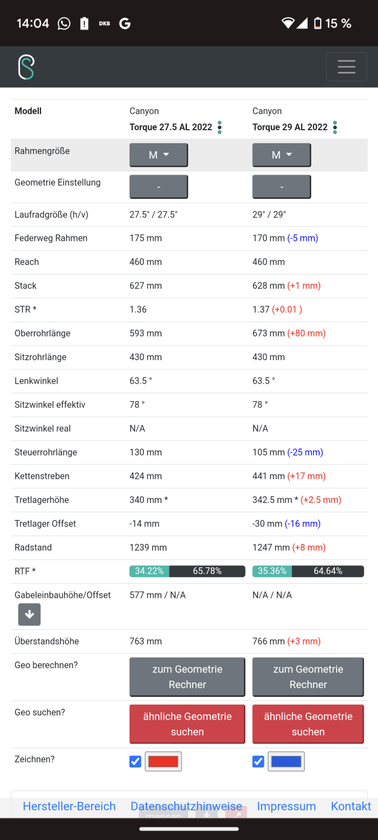Screen dimensions: 378x840
Task: Open three-dot options for Torque 27.5 AL
Action: click(x=219, y=128)
